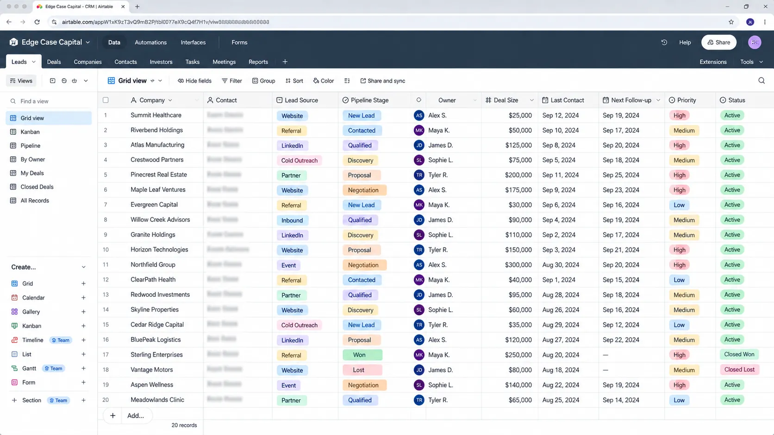
Task: Open base history clock icon
Action: click(x=664, y=42)
